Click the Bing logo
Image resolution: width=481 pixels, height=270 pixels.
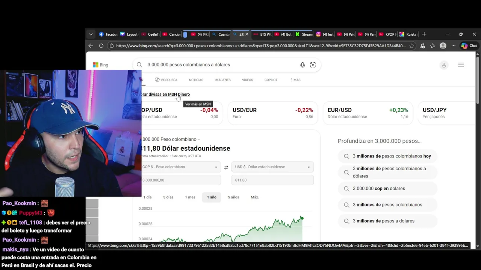pos(101,65)
